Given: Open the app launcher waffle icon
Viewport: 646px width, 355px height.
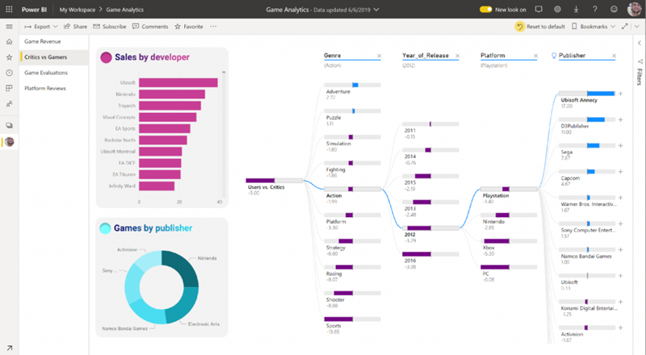Looking at the screenshot, I should [9, 9].
